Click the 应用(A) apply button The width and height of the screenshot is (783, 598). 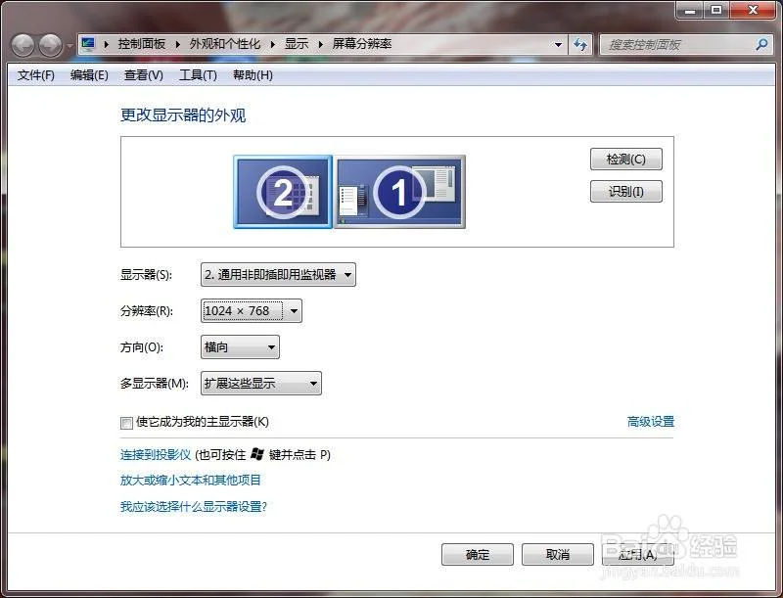638,555
